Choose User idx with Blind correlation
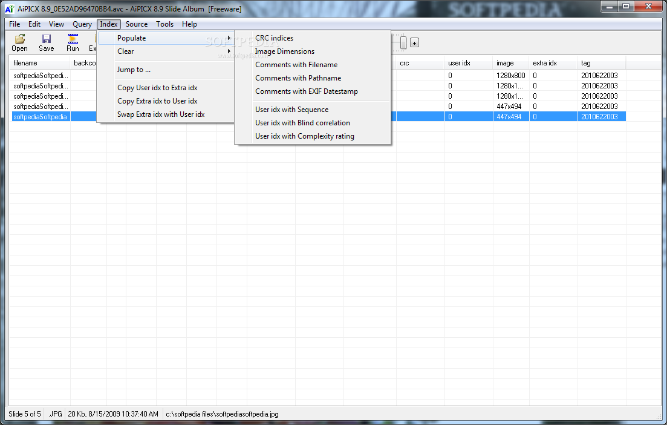 pyautogui.click(x=313, y=123)
